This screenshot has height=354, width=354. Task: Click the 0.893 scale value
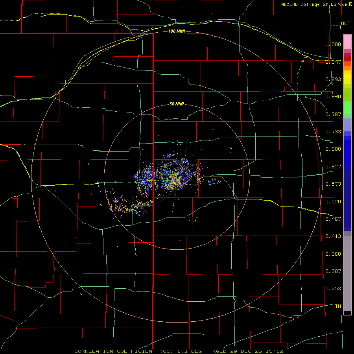click(x=333, y=79)
